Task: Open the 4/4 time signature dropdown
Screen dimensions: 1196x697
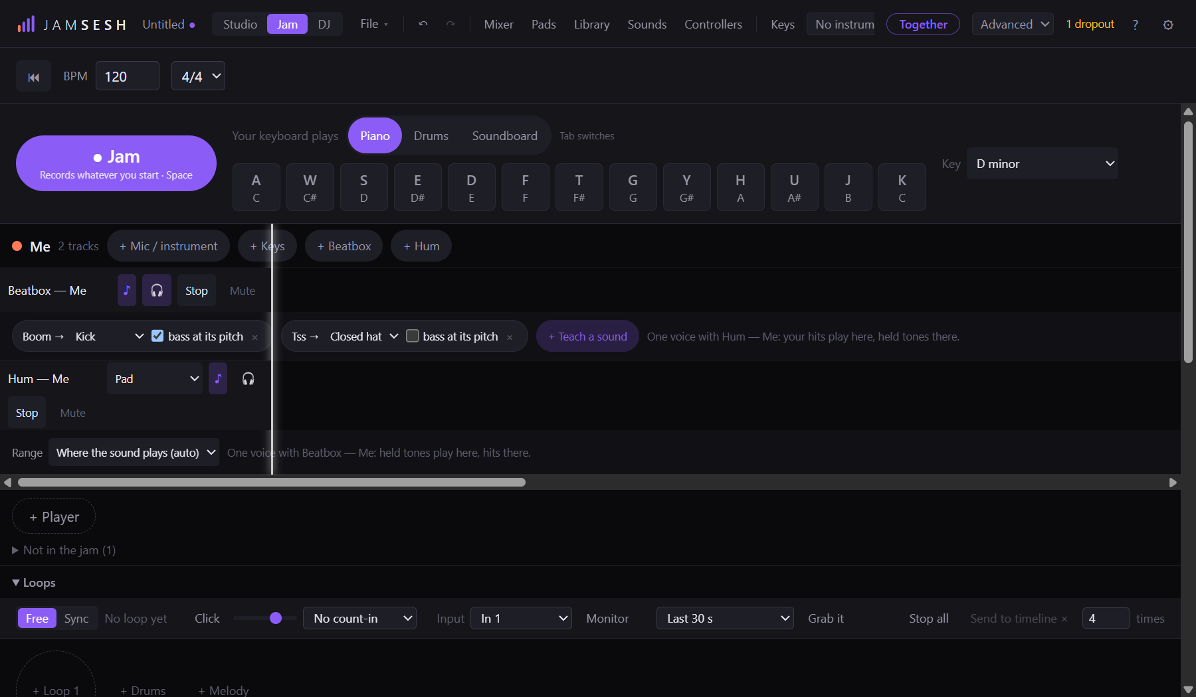Action: coord(198,76)
